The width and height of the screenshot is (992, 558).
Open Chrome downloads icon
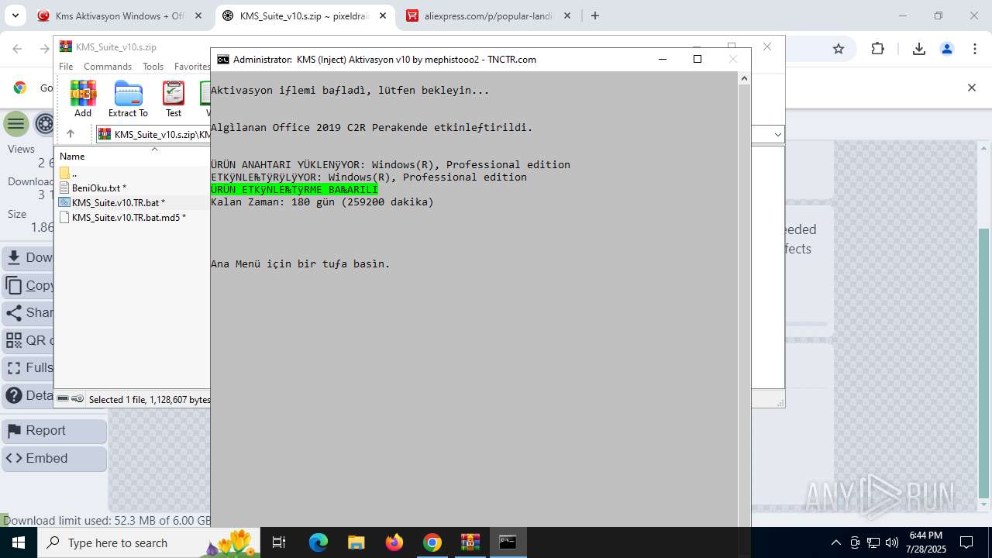919,49
